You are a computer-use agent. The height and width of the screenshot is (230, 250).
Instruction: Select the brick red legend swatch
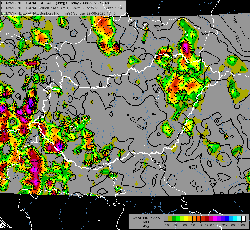point(203,219)
